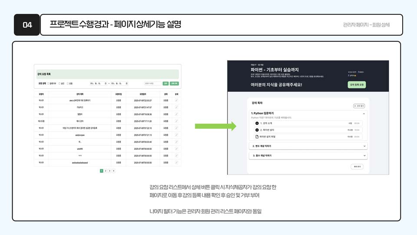This screenshot has height=235, width=417.
Task: Toggle the '요청' status checkbox
Action: [x=68, y=84]
